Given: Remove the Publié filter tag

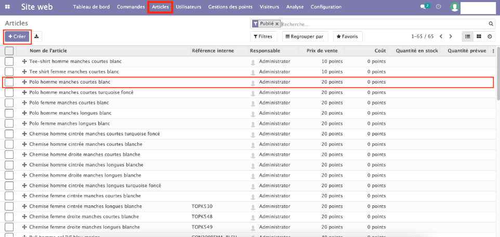Looking at the screenshot, I should coord(277,24).
